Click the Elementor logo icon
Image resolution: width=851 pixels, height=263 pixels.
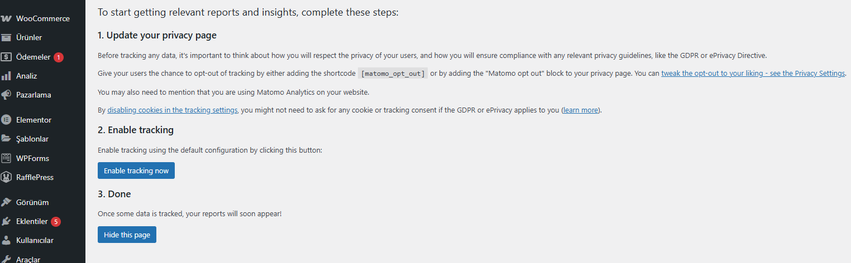pos(6,120)
